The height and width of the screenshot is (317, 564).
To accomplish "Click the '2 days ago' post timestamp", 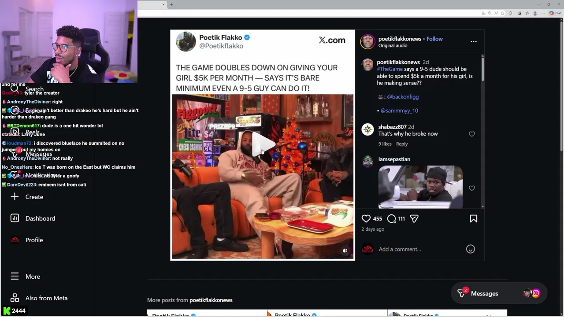I will coord(373,229).
